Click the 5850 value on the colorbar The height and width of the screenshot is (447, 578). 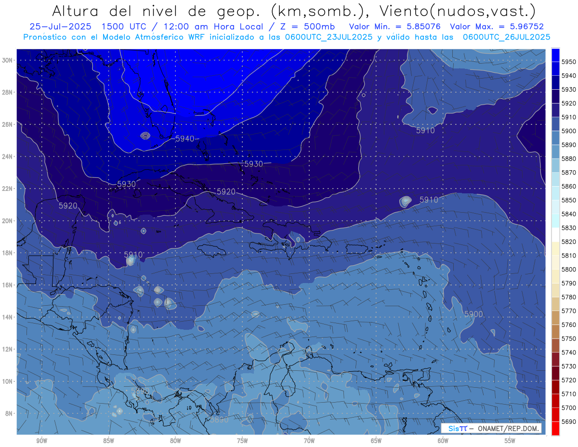pos(569,200)
